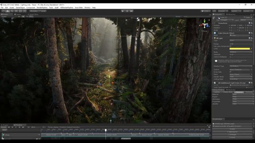
Task: Switch to the Game tab
Action: (x=18, y=14)
